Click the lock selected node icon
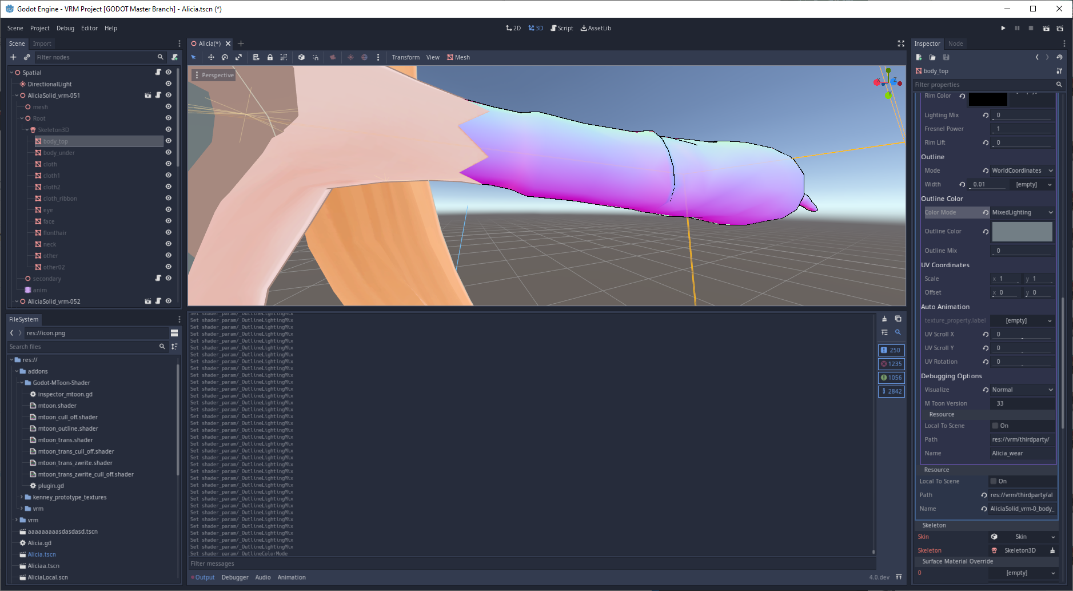1073x591 pixels. tap(270, 57)
